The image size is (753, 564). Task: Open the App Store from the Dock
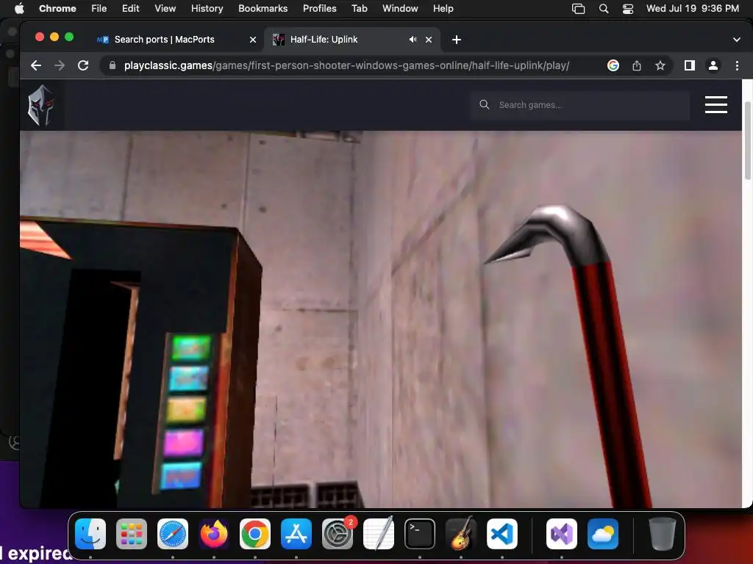(x=296, y=534)
